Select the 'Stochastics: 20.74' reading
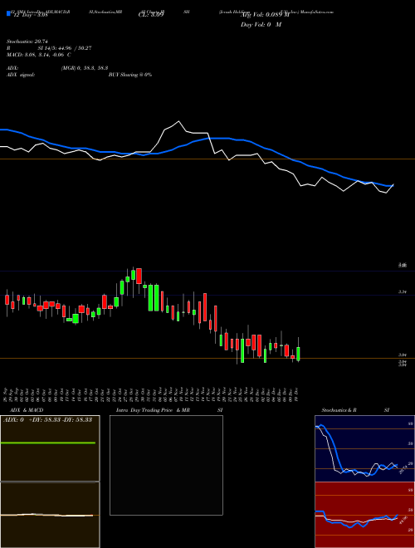Image resolution: width=415 pixels, height=548 pixels. point(27,42)
